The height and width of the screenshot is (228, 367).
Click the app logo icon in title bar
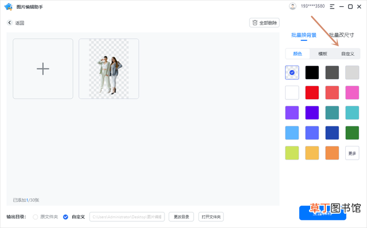click(9, 7)
